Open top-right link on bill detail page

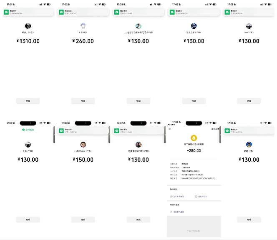coord(216,129)
